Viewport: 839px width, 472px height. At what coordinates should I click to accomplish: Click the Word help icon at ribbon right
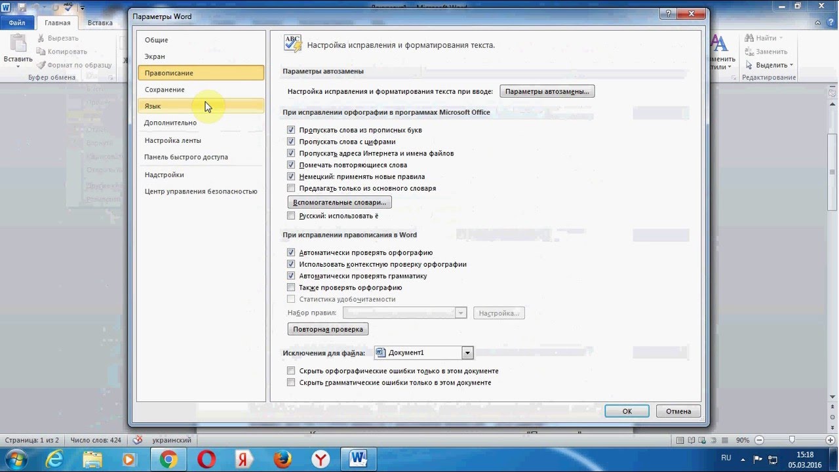pyautogui.click(x=832, y=23)
